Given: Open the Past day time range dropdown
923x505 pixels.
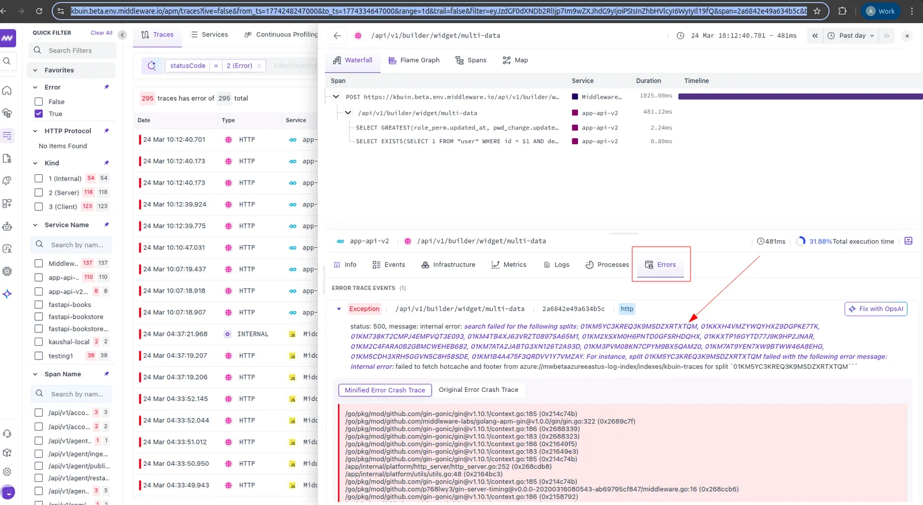Looking at the screenshot, I should tap(852, 36).
